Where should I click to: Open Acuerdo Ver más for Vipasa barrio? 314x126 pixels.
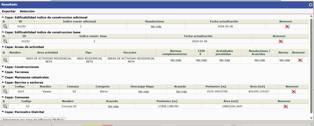click(x=182, y=91)
